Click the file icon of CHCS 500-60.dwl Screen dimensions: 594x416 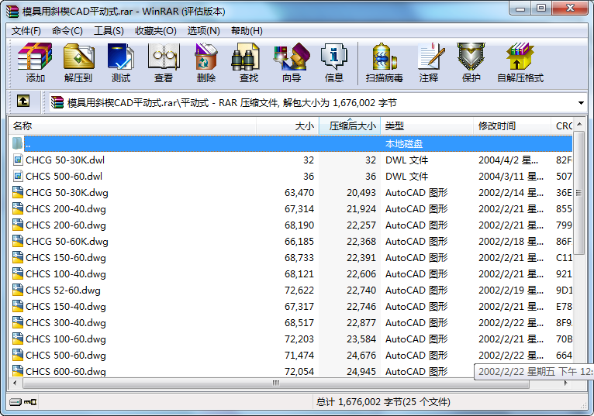pos(18,176)
